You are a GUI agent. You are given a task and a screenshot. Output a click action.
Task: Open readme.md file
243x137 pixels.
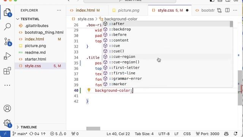tap(40, 53)
